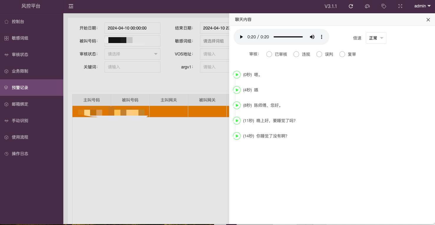Click the 被叫号码 column header
Screen dimensions: 435x225
[x=130, y=100]
